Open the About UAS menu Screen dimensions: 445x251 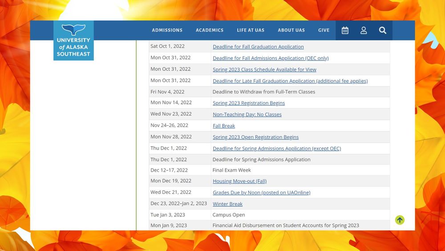pyautogui.click(x=291, y=30)
